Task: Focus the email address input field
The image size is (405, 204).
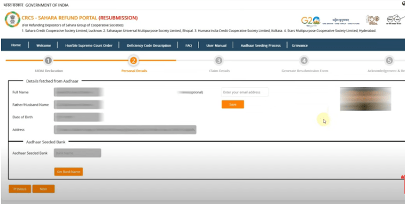Action: 245,92
